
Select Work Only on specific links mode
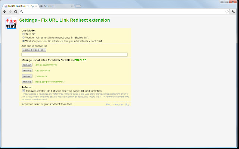(x=24, y=41)
